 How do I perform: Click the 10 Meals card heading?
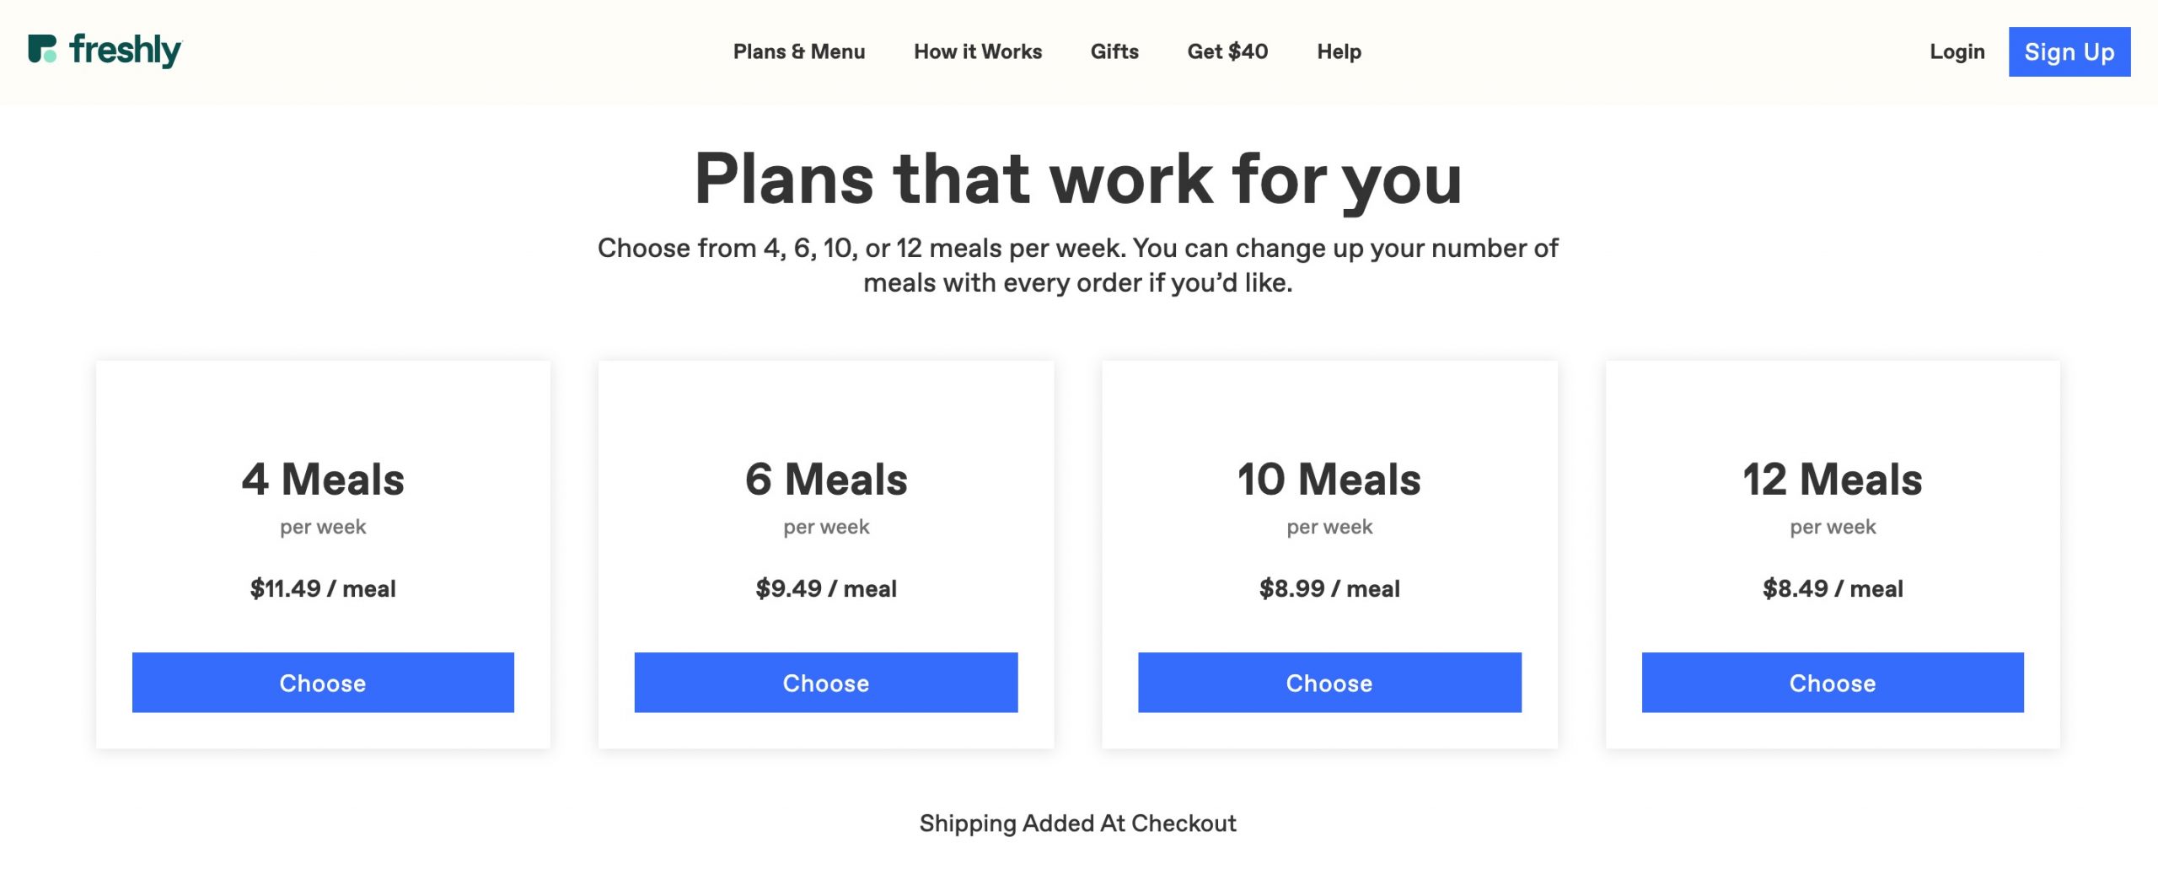point(1329,480)
